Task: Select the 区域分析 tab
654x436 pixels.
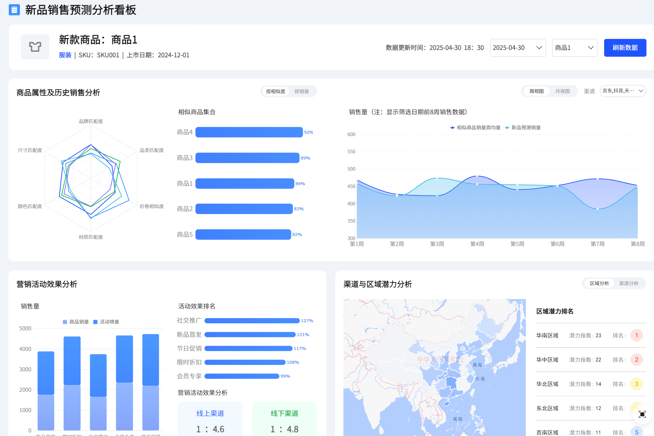Action: pos(599,283)
